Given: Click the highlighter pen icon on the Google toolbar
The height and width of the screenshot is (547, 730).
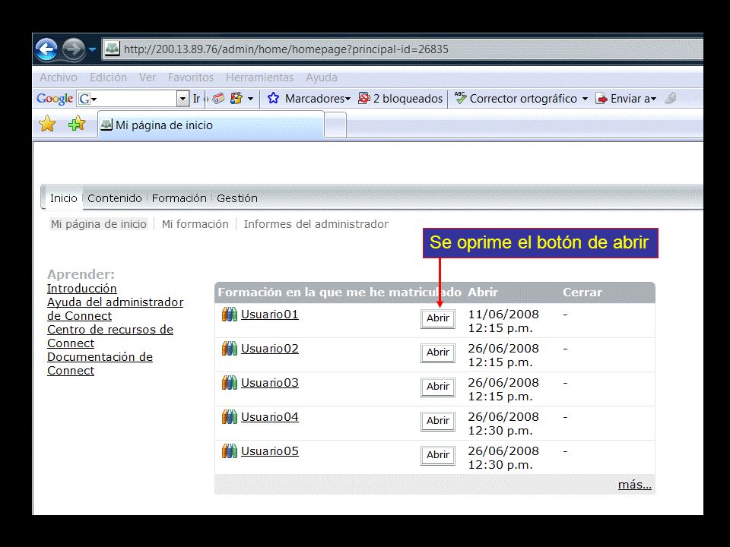Looking at the screenshot, I should (671, 98).
